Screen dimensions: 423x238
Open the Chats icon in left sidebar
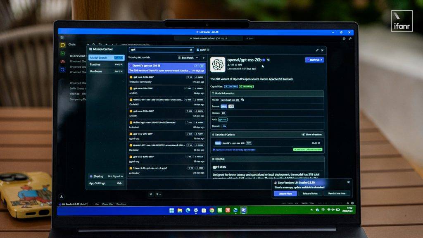(62, 45)
